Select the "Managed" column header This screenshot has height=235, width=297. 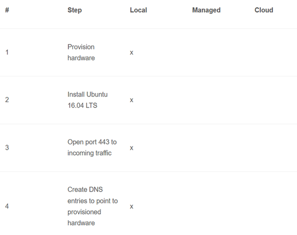tap(206, 10)
